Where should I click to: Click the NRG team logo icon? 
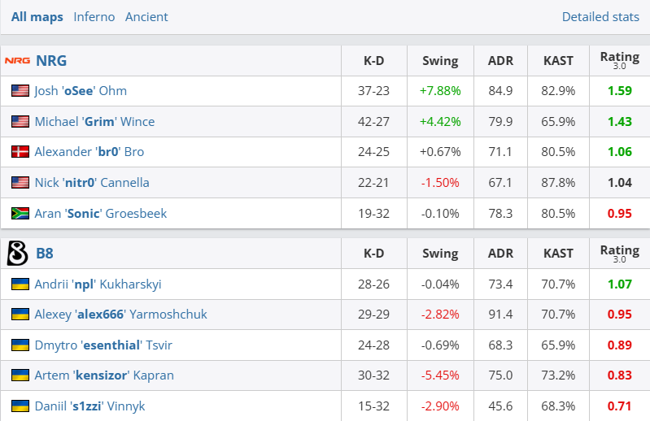click(17, 61)
